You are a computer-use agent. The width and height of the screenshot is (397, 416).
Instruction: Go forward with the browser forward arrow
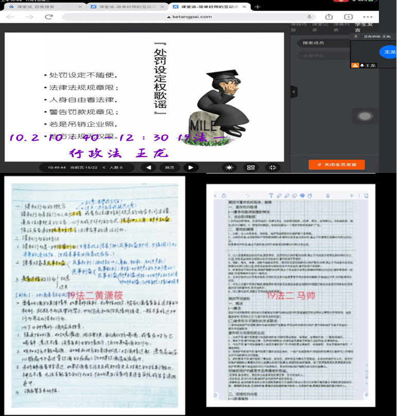click(x=29, y=17)
